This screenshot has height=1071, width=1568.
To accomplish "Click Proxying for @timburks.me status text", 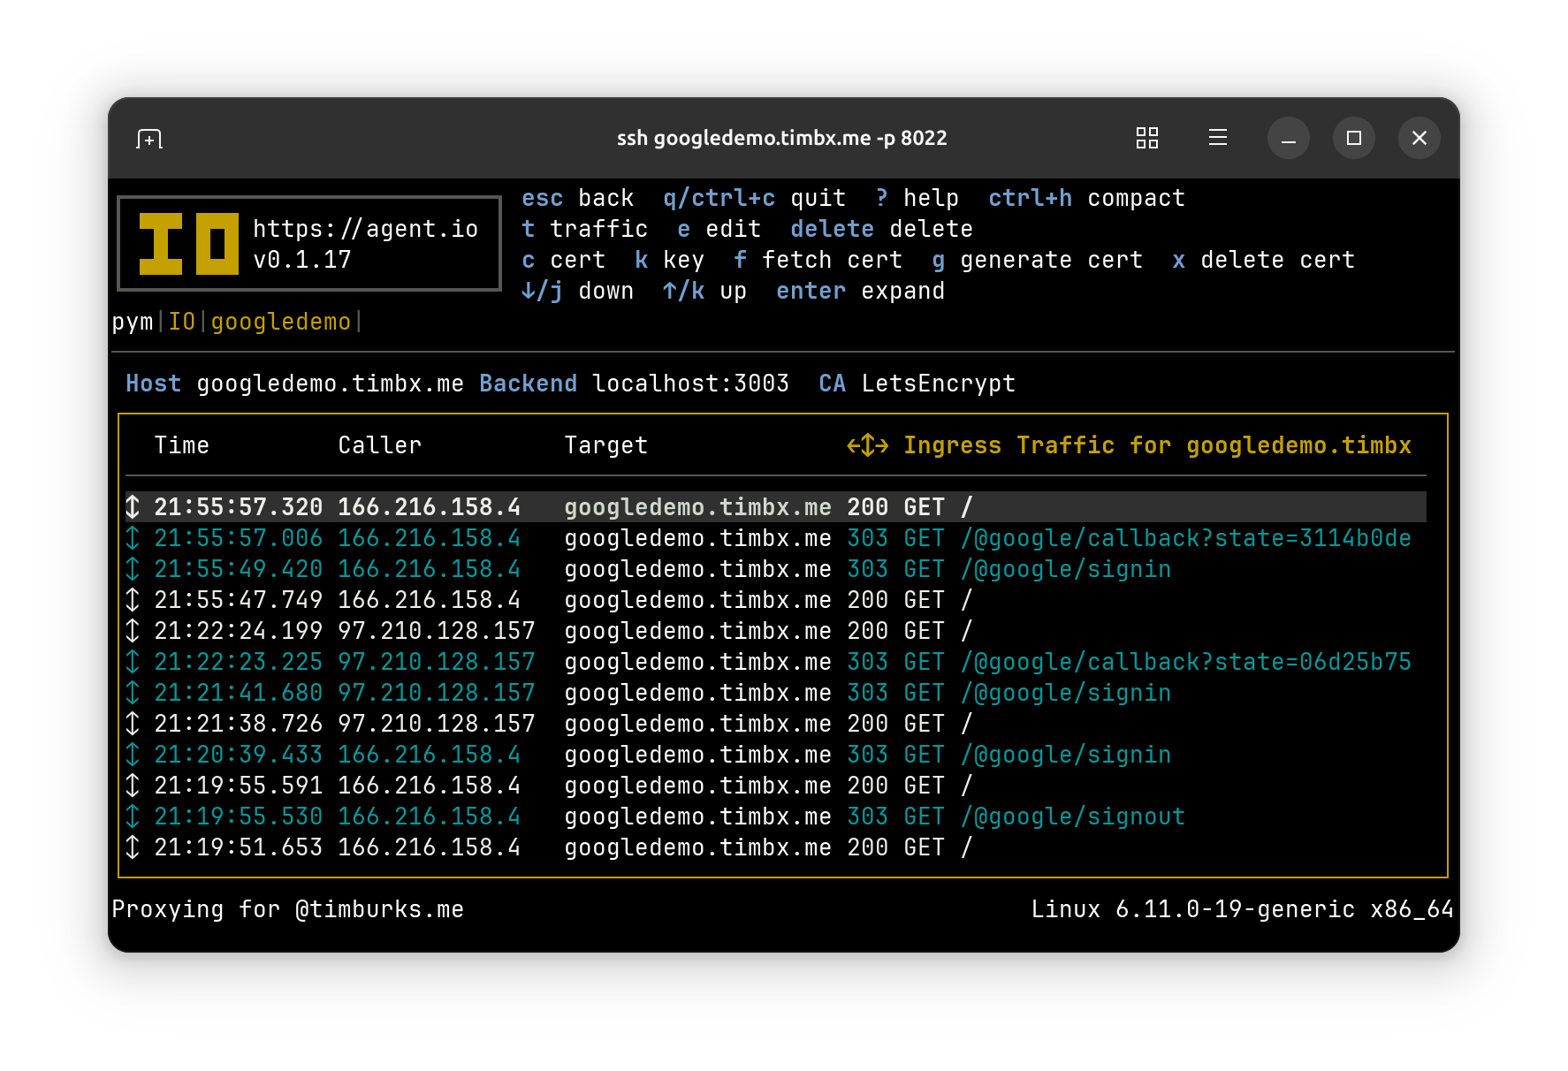I will point(287,909).
